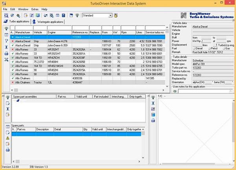Click the spare parts list horizontal scrollbar thumb
Viewport: 236px width, 170px height.
click(18, 161)
